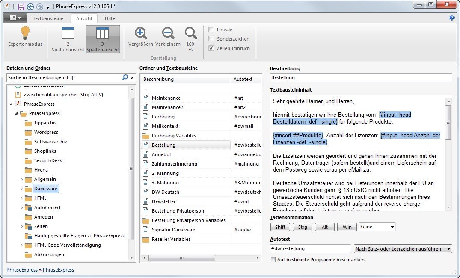Click the Vergrößern zoom-in magnifier

[141, 33]
